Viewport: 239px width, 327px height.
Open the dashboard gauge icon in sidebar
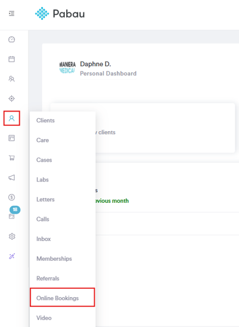pyautogui.click(x=12, y=39)
